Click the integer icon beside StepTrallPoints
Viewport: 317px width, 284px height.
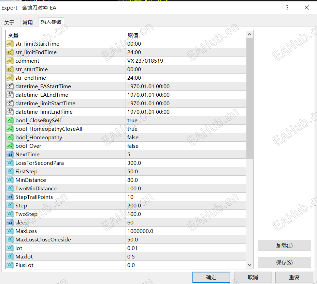point(10,197)
